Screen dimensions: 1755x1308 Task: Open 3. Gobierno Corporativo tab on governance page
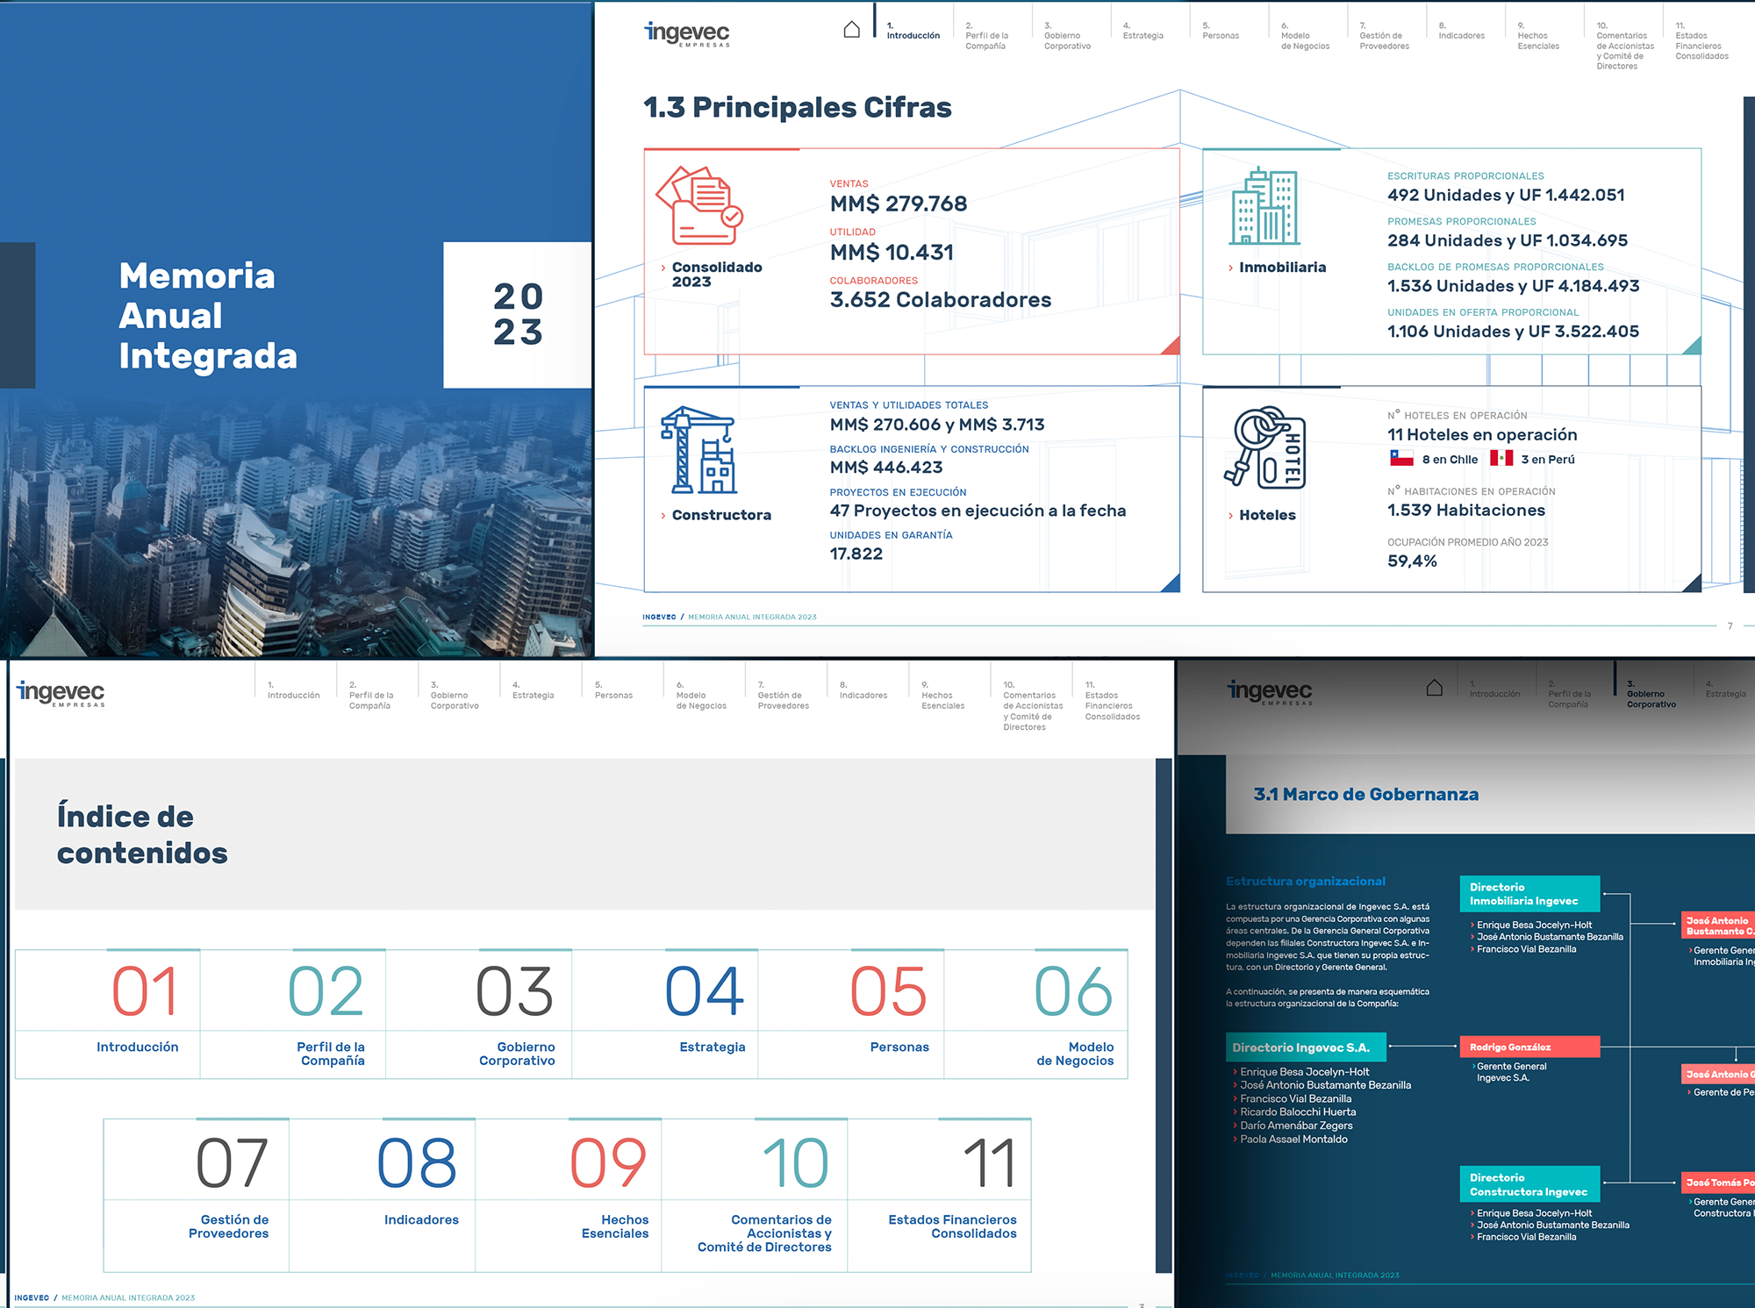click(x=1651, y=694)
